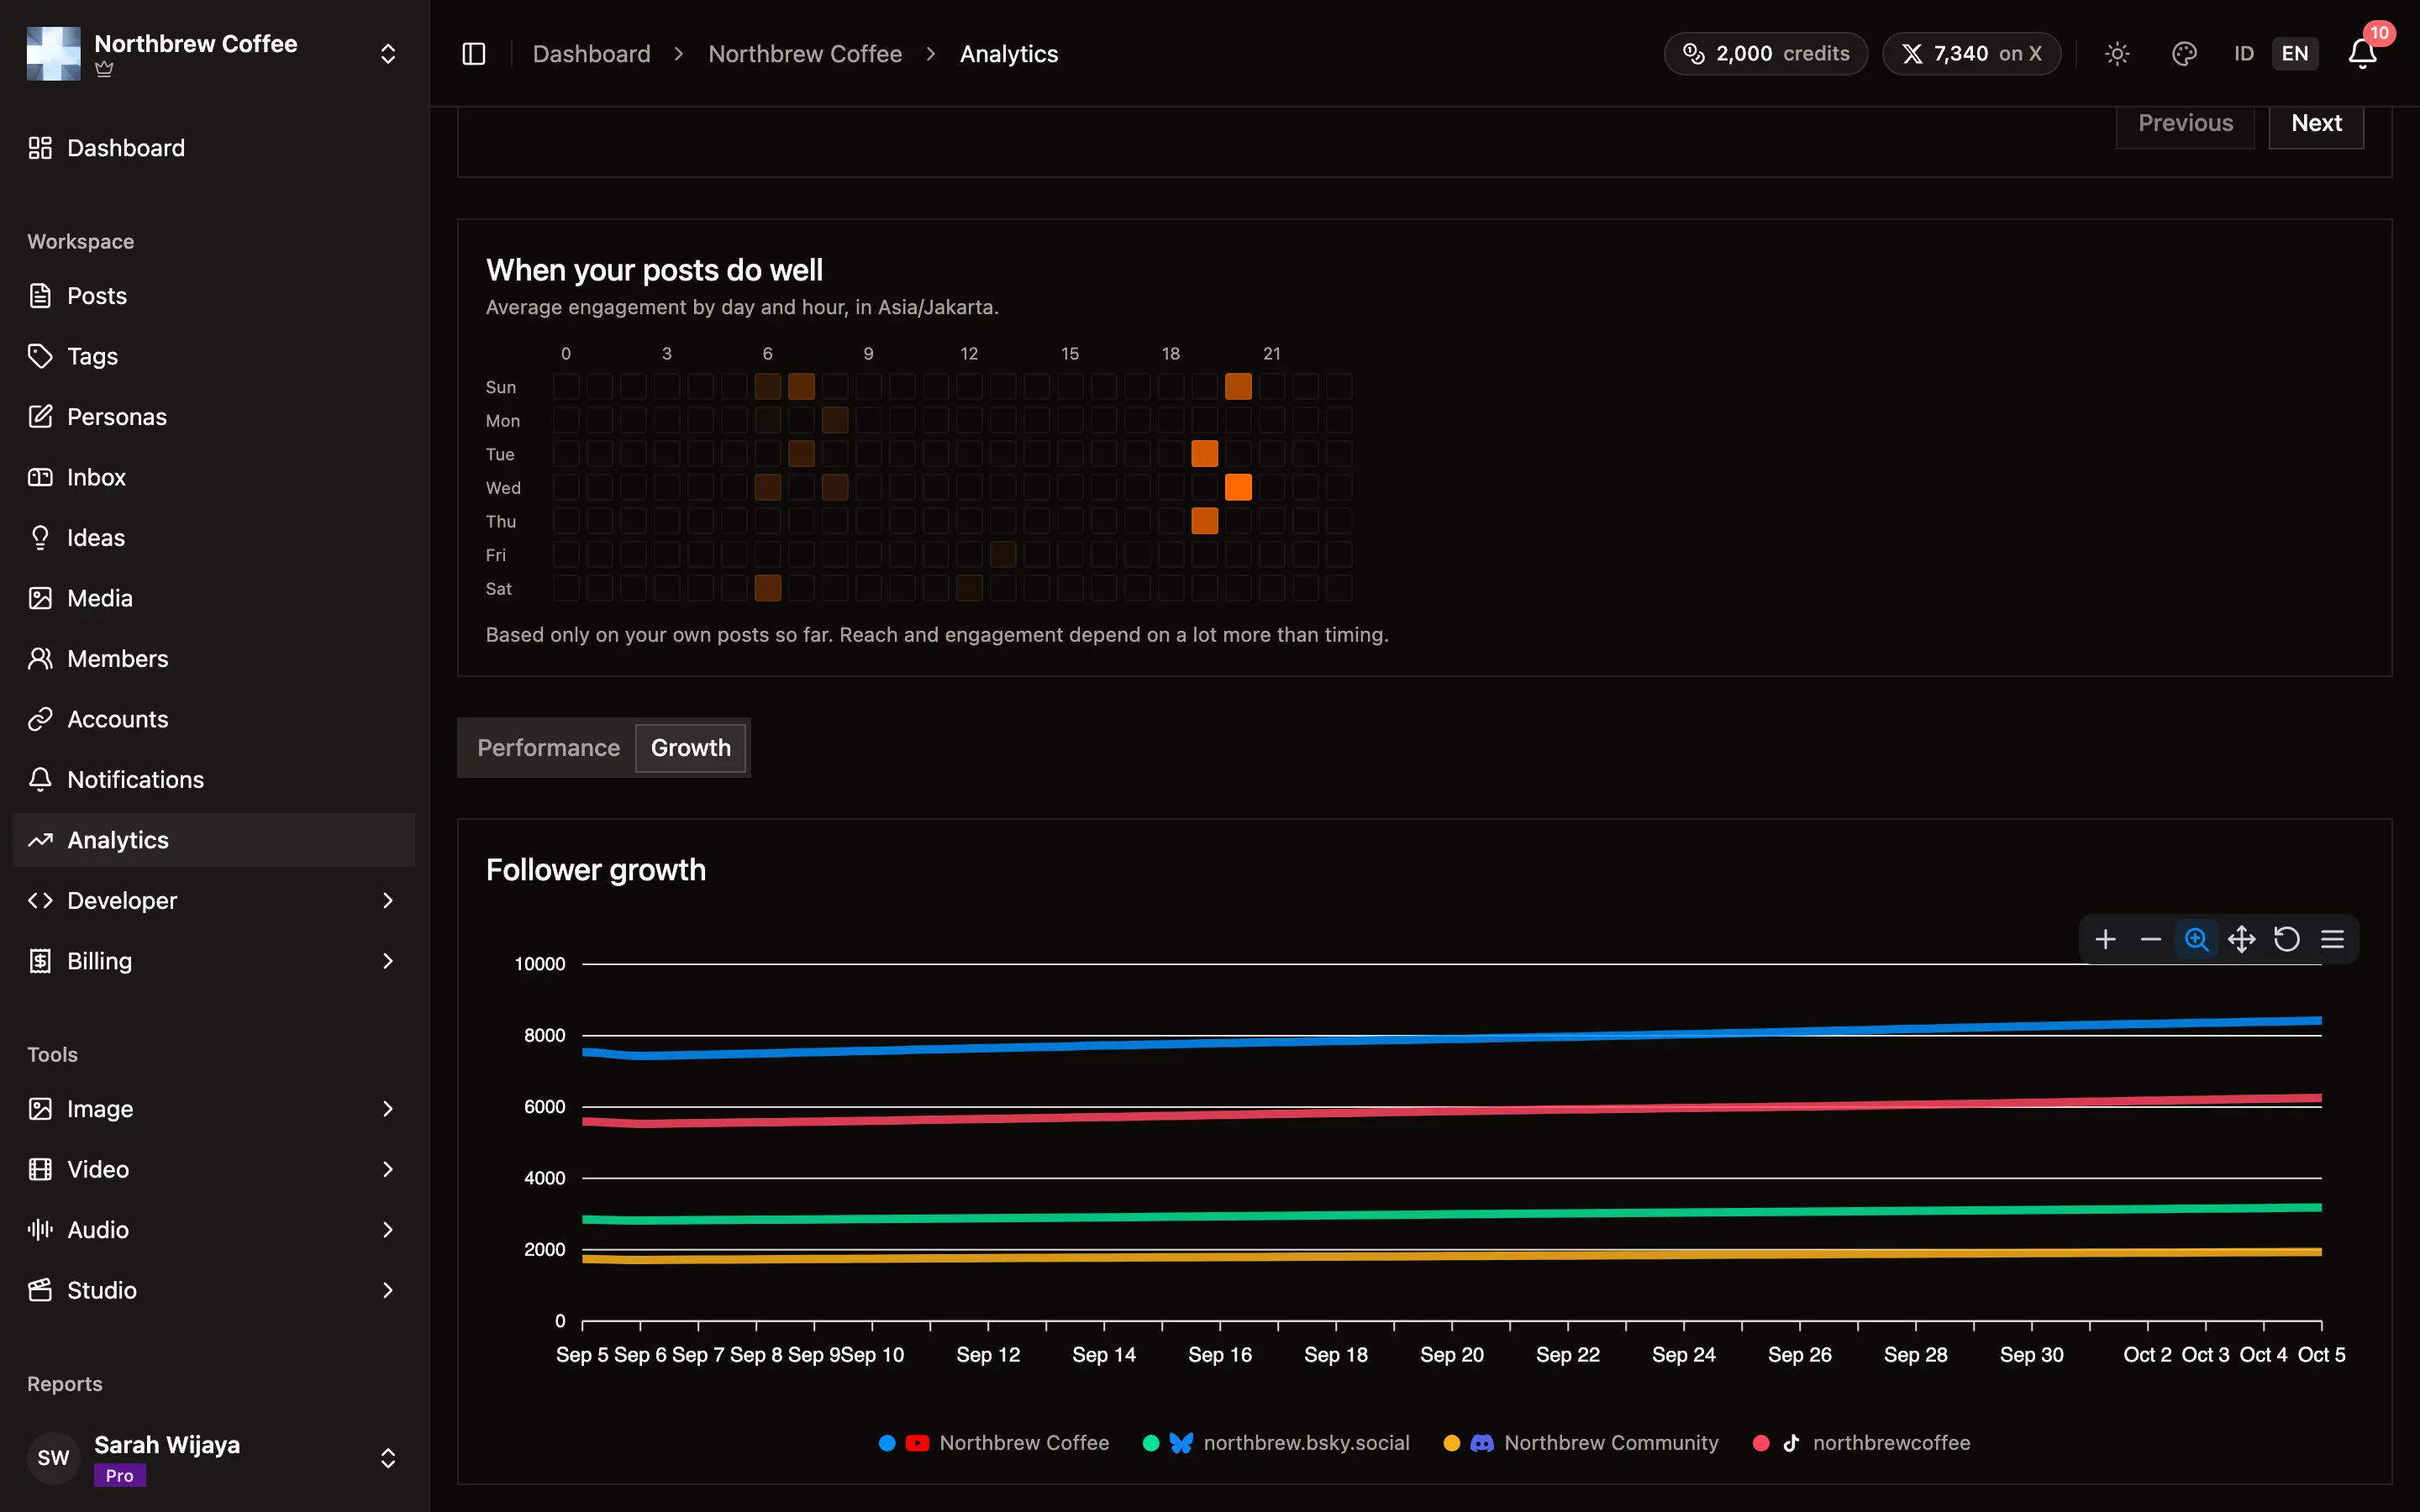Viewport: 2420px width, 1512px height.
Task: Reset the chart zoom
Action: pyautogui.click(x=2287, y=939)
